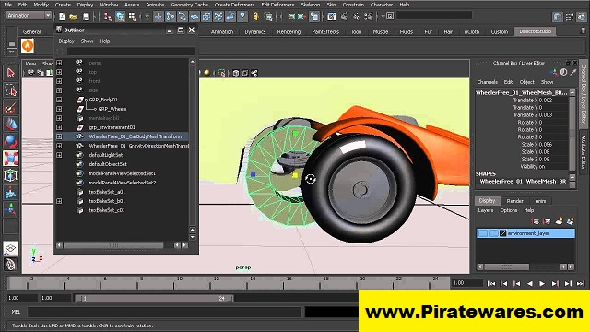Open a scene with the folder icon
590x332 pixels.
pos(74,17)
